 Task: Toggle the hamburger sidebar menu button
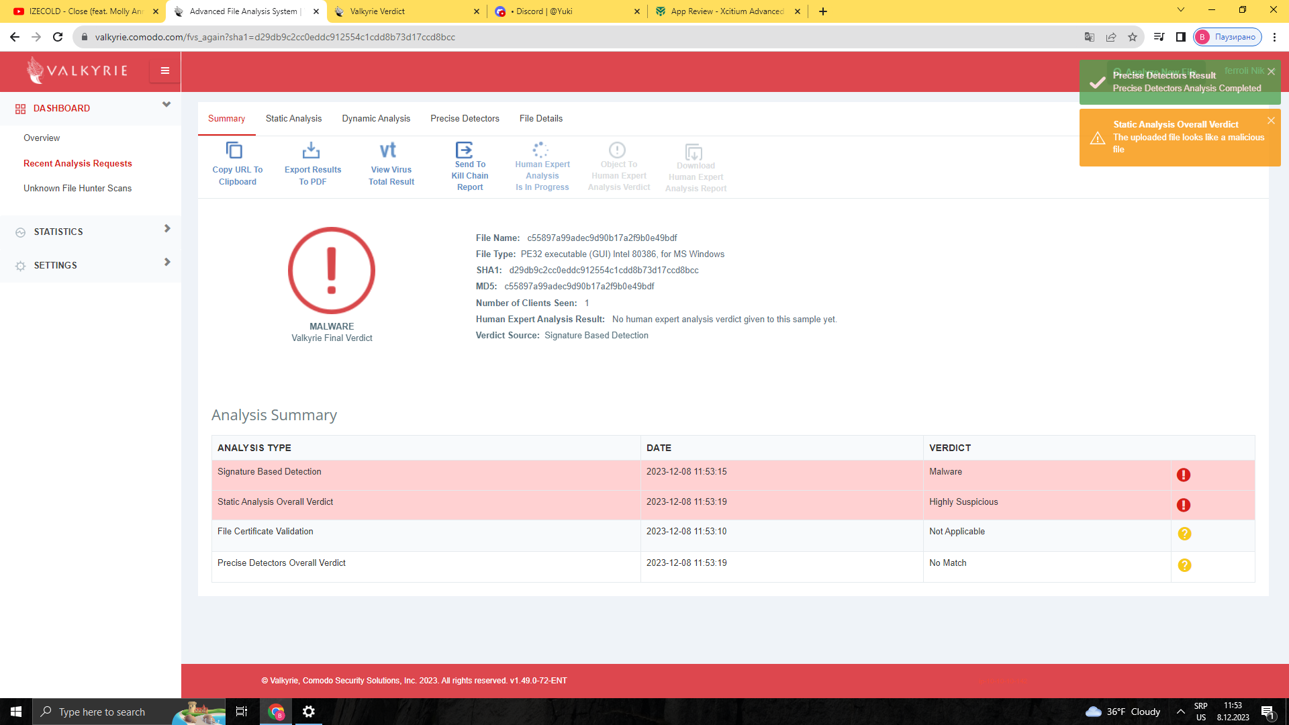[164, 70]
